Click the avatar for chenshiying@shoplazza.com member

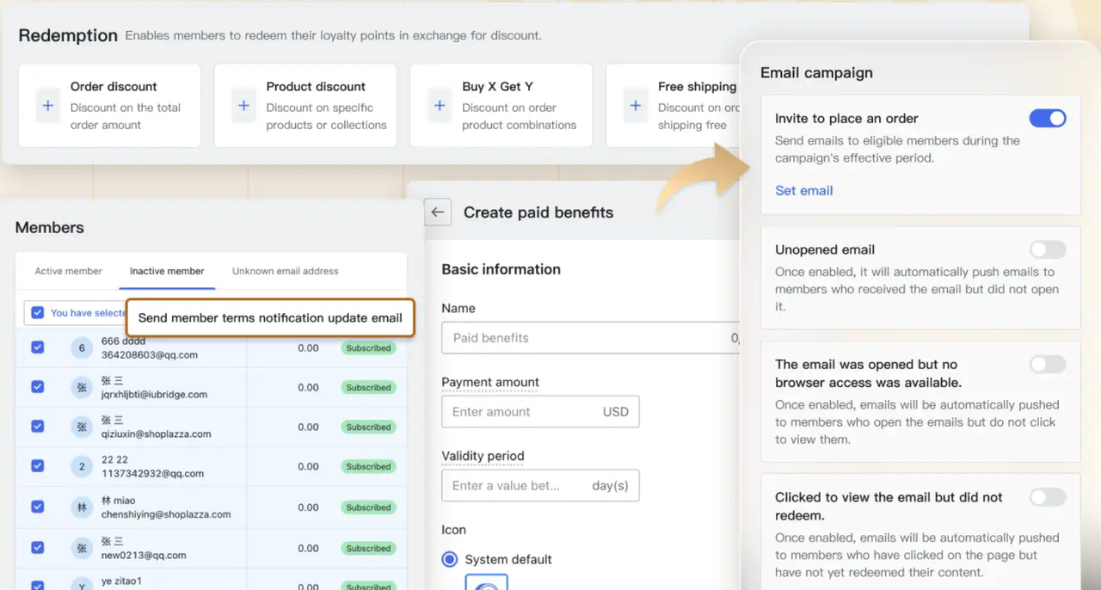click(82, 507)
